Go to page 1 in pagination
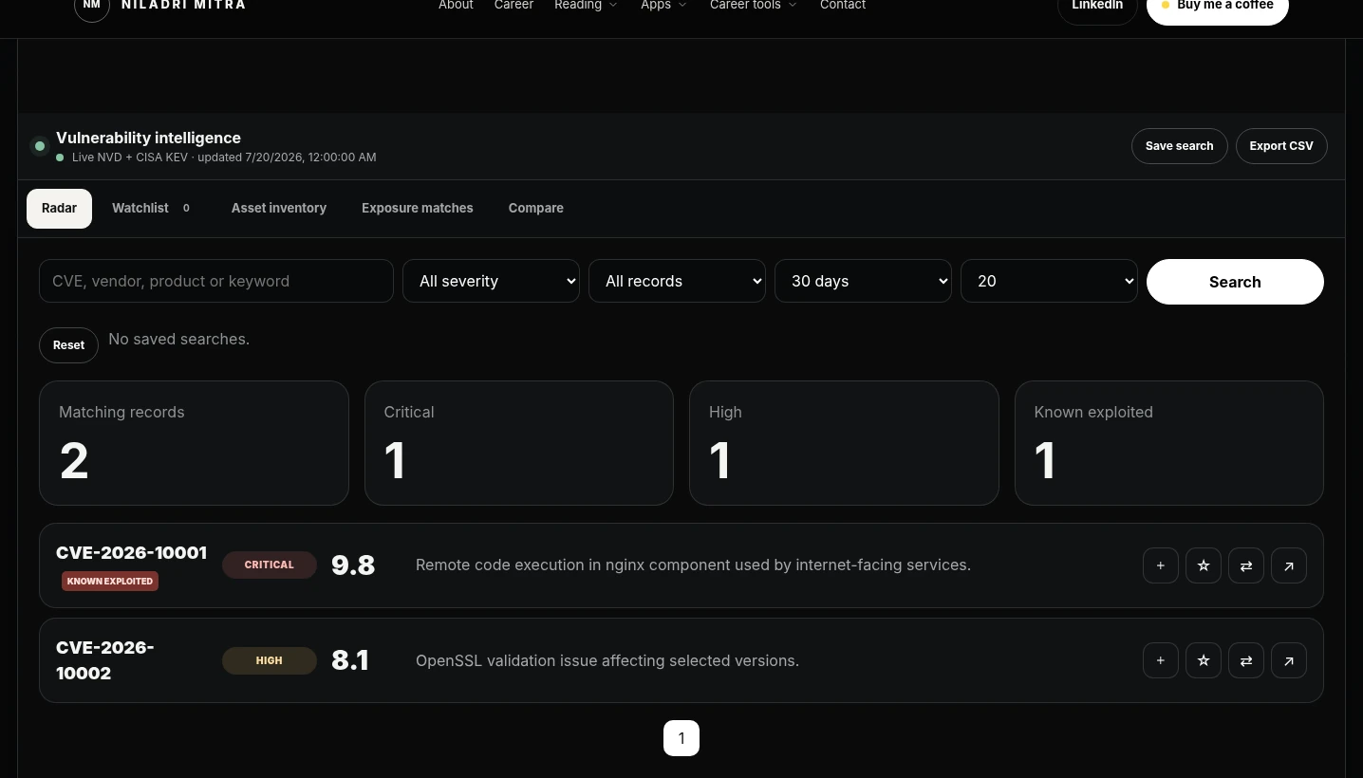 681,738
